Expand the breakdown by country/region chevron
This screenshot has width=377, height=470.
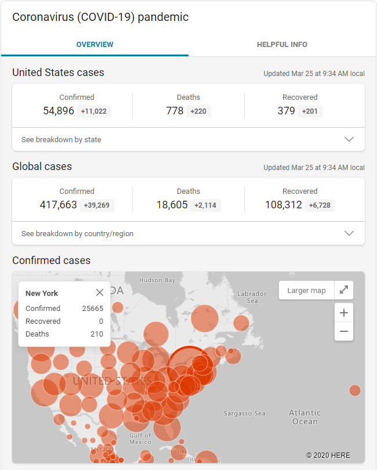tap(349, 233)
